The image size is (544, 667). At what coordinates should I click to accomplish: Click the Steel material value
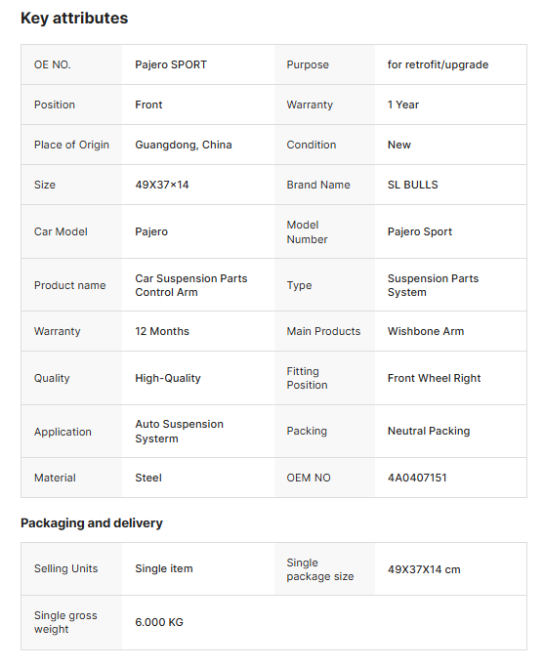(148, 478)
